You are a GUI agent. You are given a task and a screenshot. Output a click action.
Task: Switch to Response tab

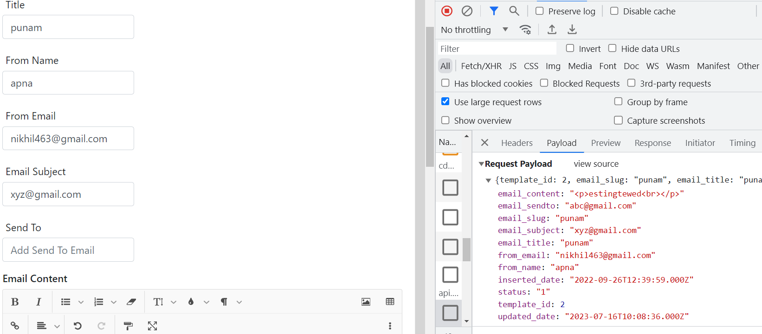[653, 143]
